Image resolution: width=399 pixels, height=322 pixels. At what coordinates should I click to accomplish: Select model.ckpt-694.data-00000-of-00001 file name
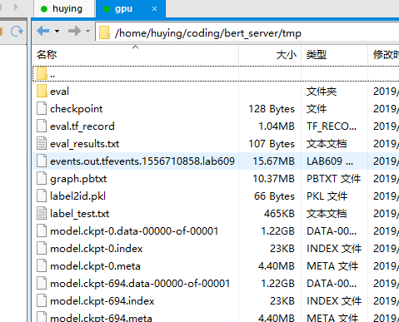click(140, 284)
